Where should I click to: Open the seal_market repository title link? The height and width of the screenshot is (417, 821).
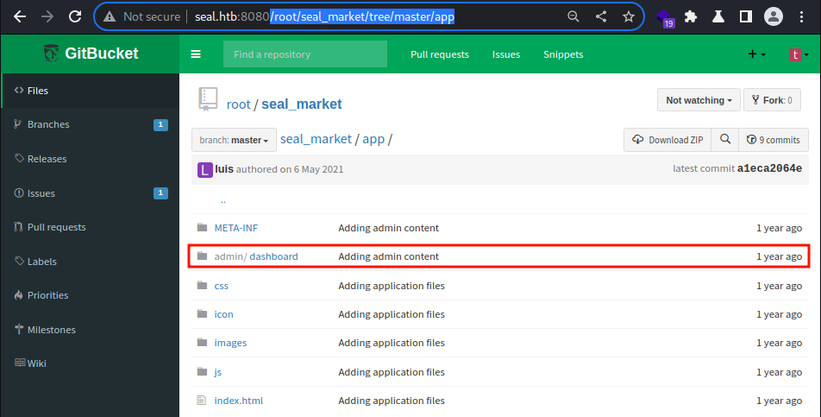point(302,104)
